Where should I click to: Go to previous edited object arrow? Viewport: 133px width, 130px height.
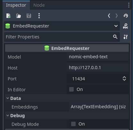point(109,16)
